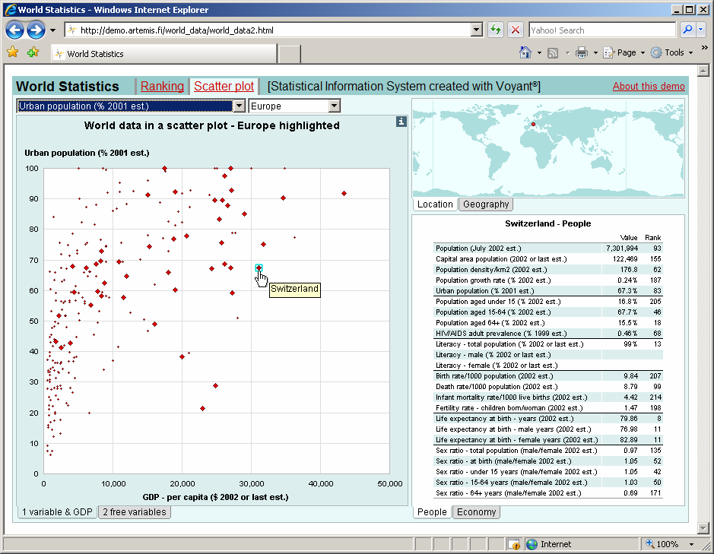Expand the address bar history dropdown
Screen dimensions: 714x554
476,30
